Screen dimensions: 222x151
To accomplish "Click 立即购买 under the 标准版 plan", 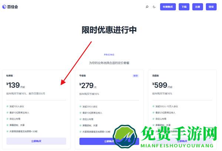I will (x=36, y=141).
